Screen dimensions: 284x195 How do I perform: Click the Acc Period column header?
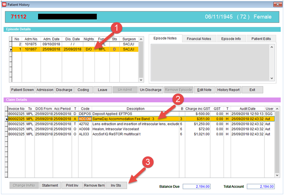pyautogui.click(x=62, y=109)
